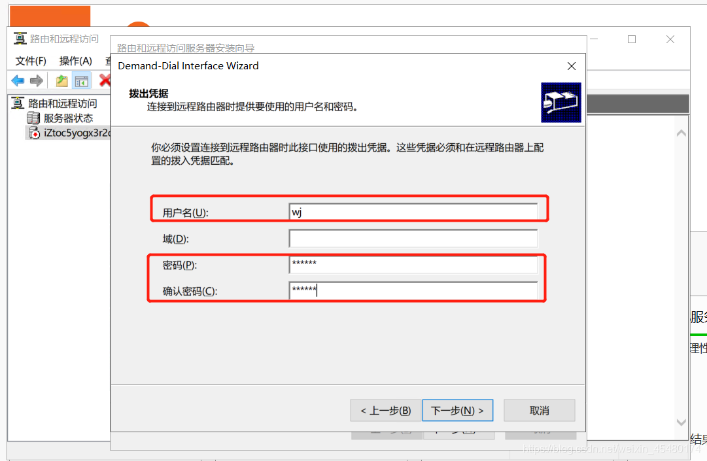Click the red X delete toolbar icon
This screenshot has height=461, width=707.
104,80
